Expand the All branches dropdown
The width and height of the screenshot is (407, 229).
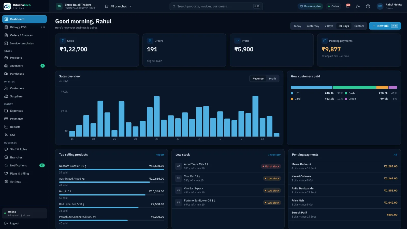coord(118,6)
